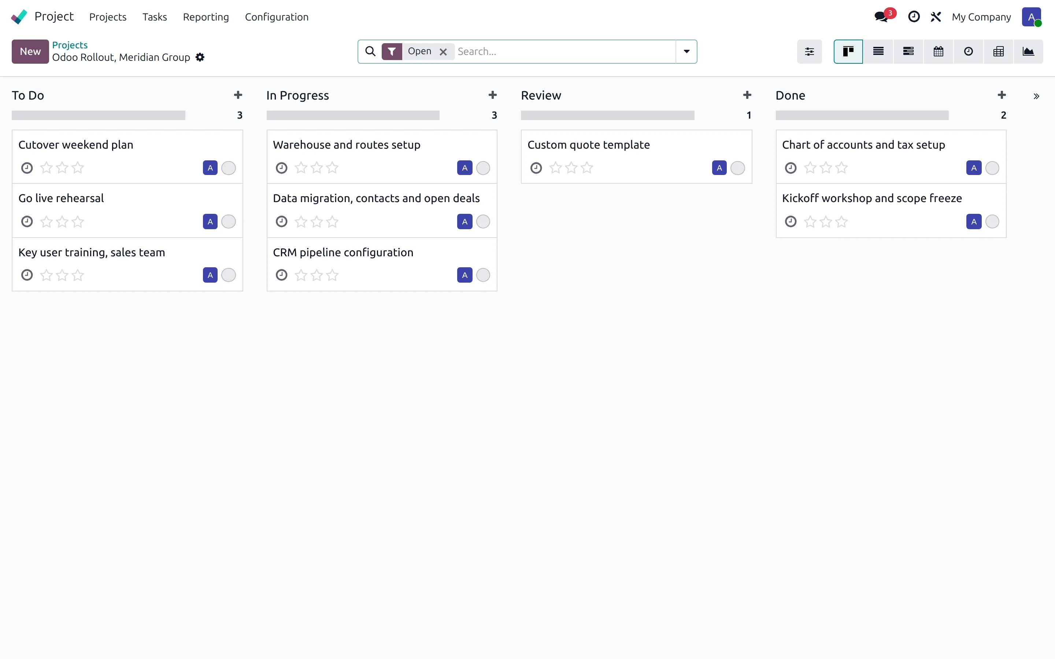Click the Review column title
The width and height of the screenshot is (1055, 659).
click(x=541, y=96)
